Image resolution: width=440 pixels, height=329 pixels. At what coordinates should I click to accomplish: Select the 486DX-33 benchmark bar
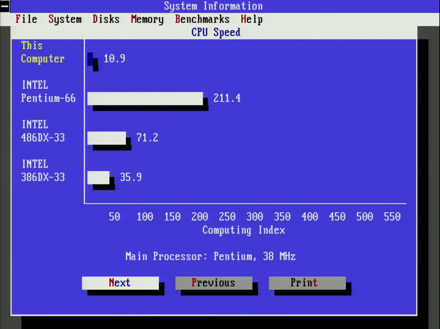tap(107, 138)
